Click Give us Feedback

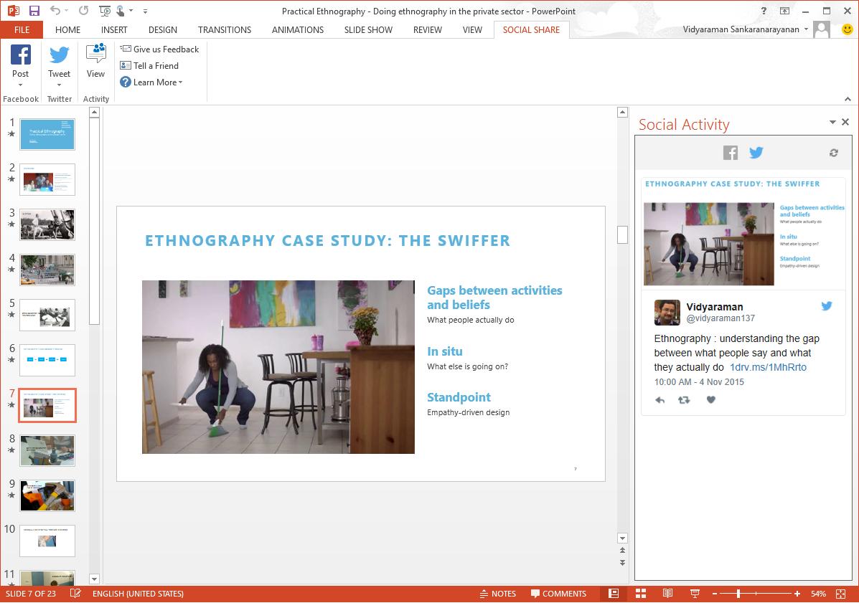click(x=159, y=49)
